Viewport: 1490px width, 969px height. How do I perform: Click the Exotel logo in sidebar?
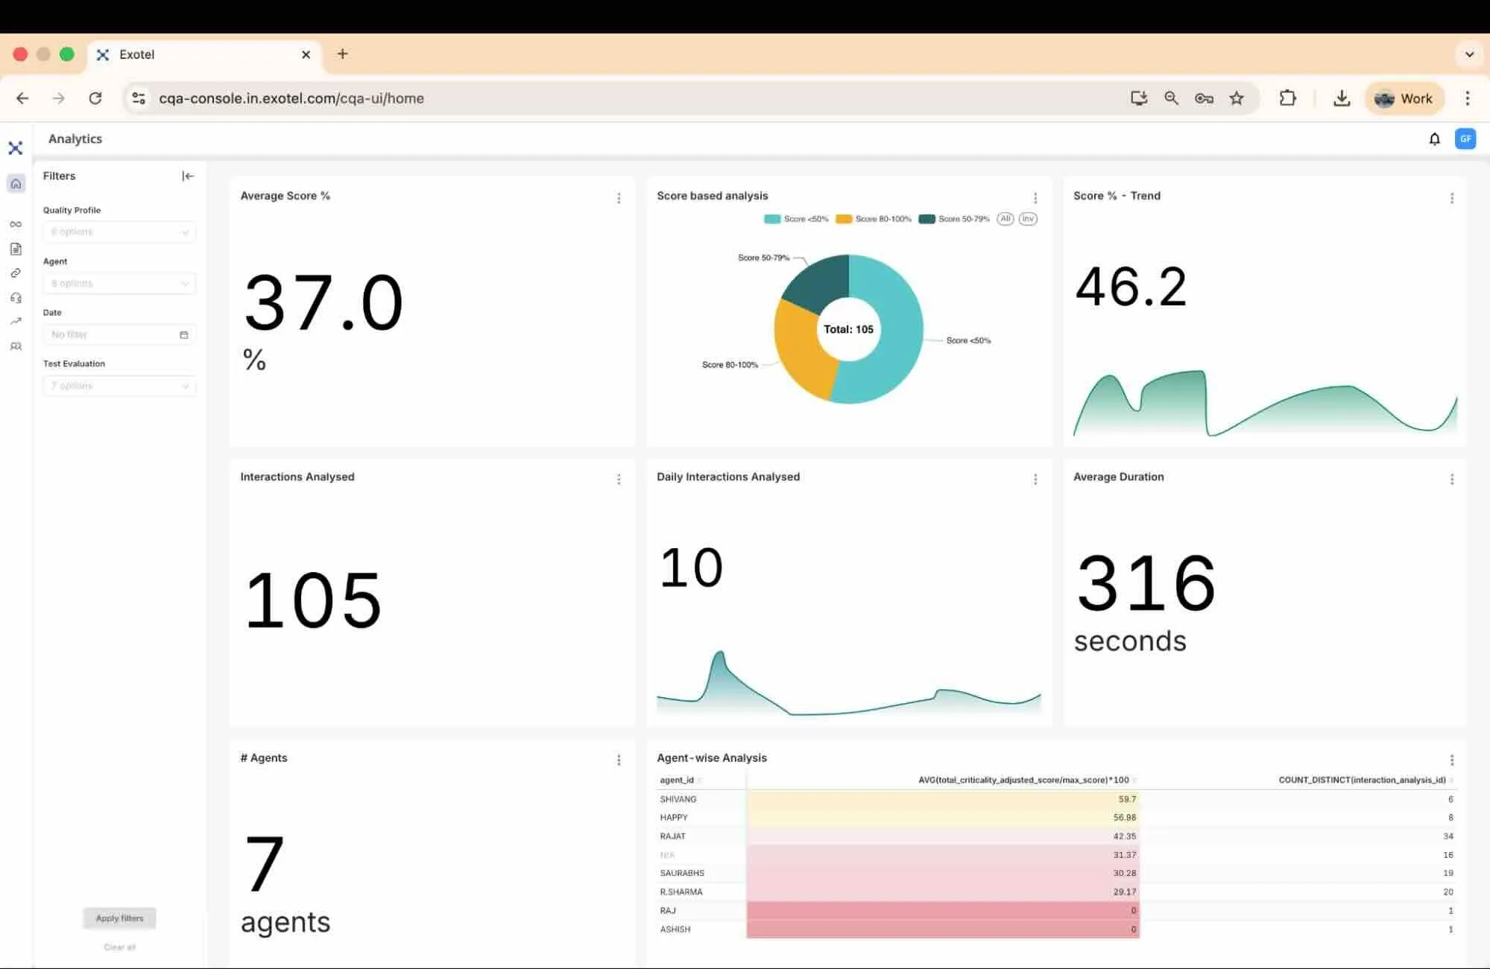pos(16,147)
